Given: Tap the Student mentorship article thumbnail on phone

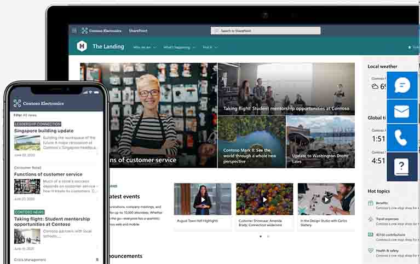Looking at the screenshot, I should point(27,236).
